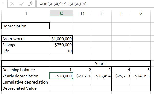Image resolution: width=154 pixels, height=94 pixels.
Task: Select the Depreciation title cell
Action: click(26, 26)
